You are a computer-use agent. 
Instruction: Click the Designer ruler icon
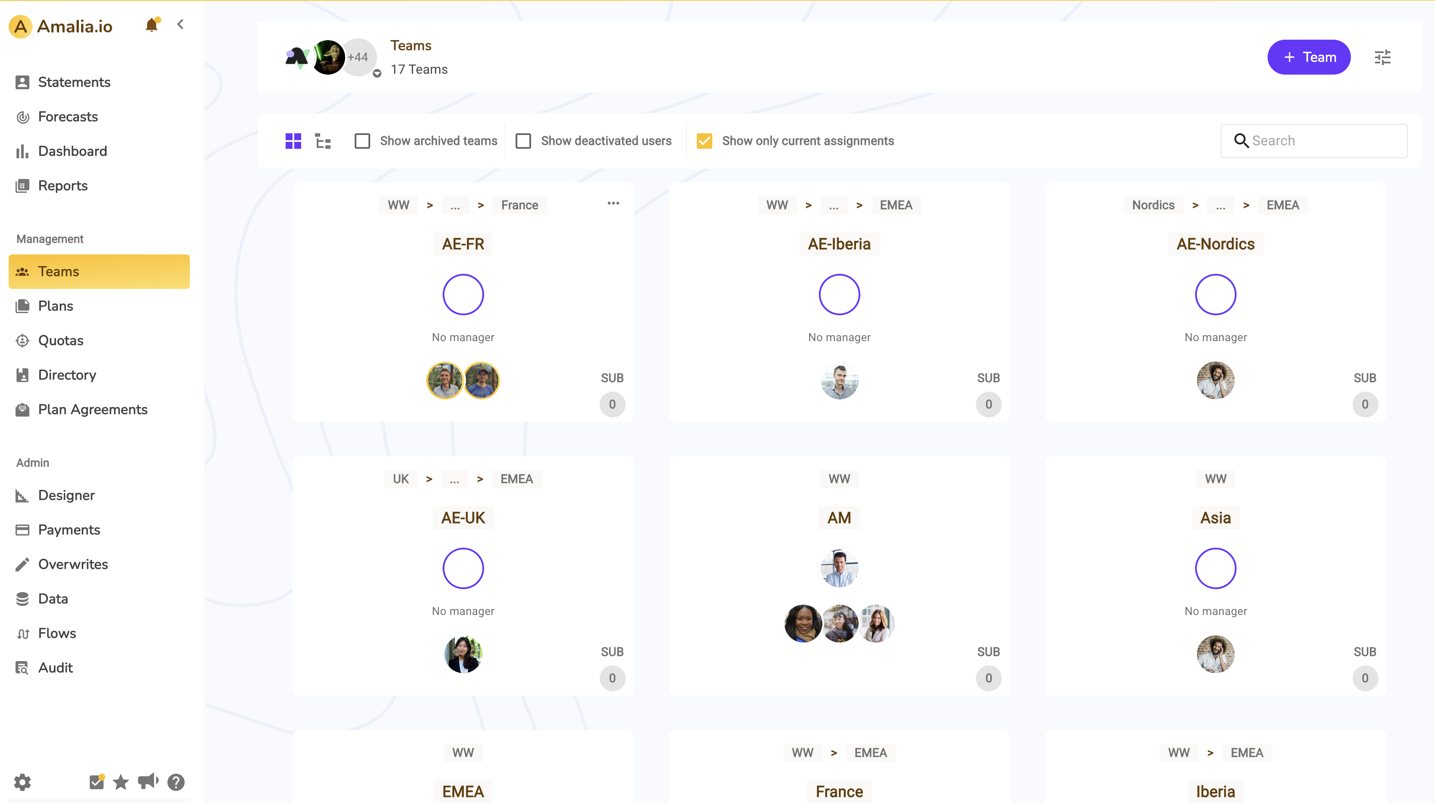[22, 496]
